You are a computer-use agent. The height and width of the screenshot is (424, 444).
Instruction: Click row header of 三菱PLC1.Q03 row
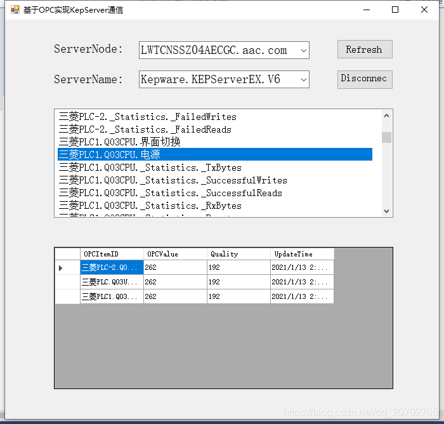[x=67, y=296]
